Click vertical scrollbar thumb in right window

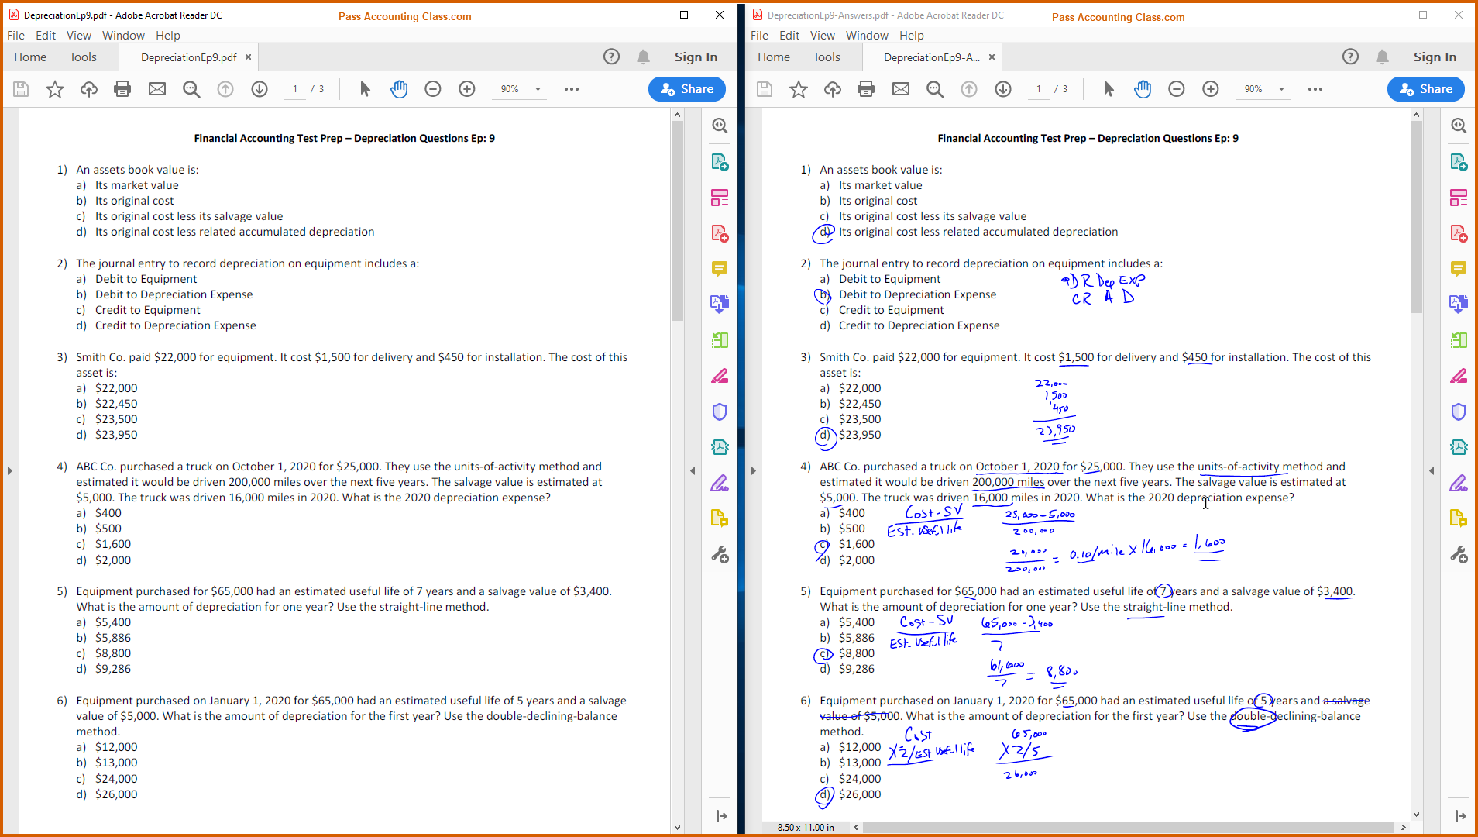click(1417, 217)
